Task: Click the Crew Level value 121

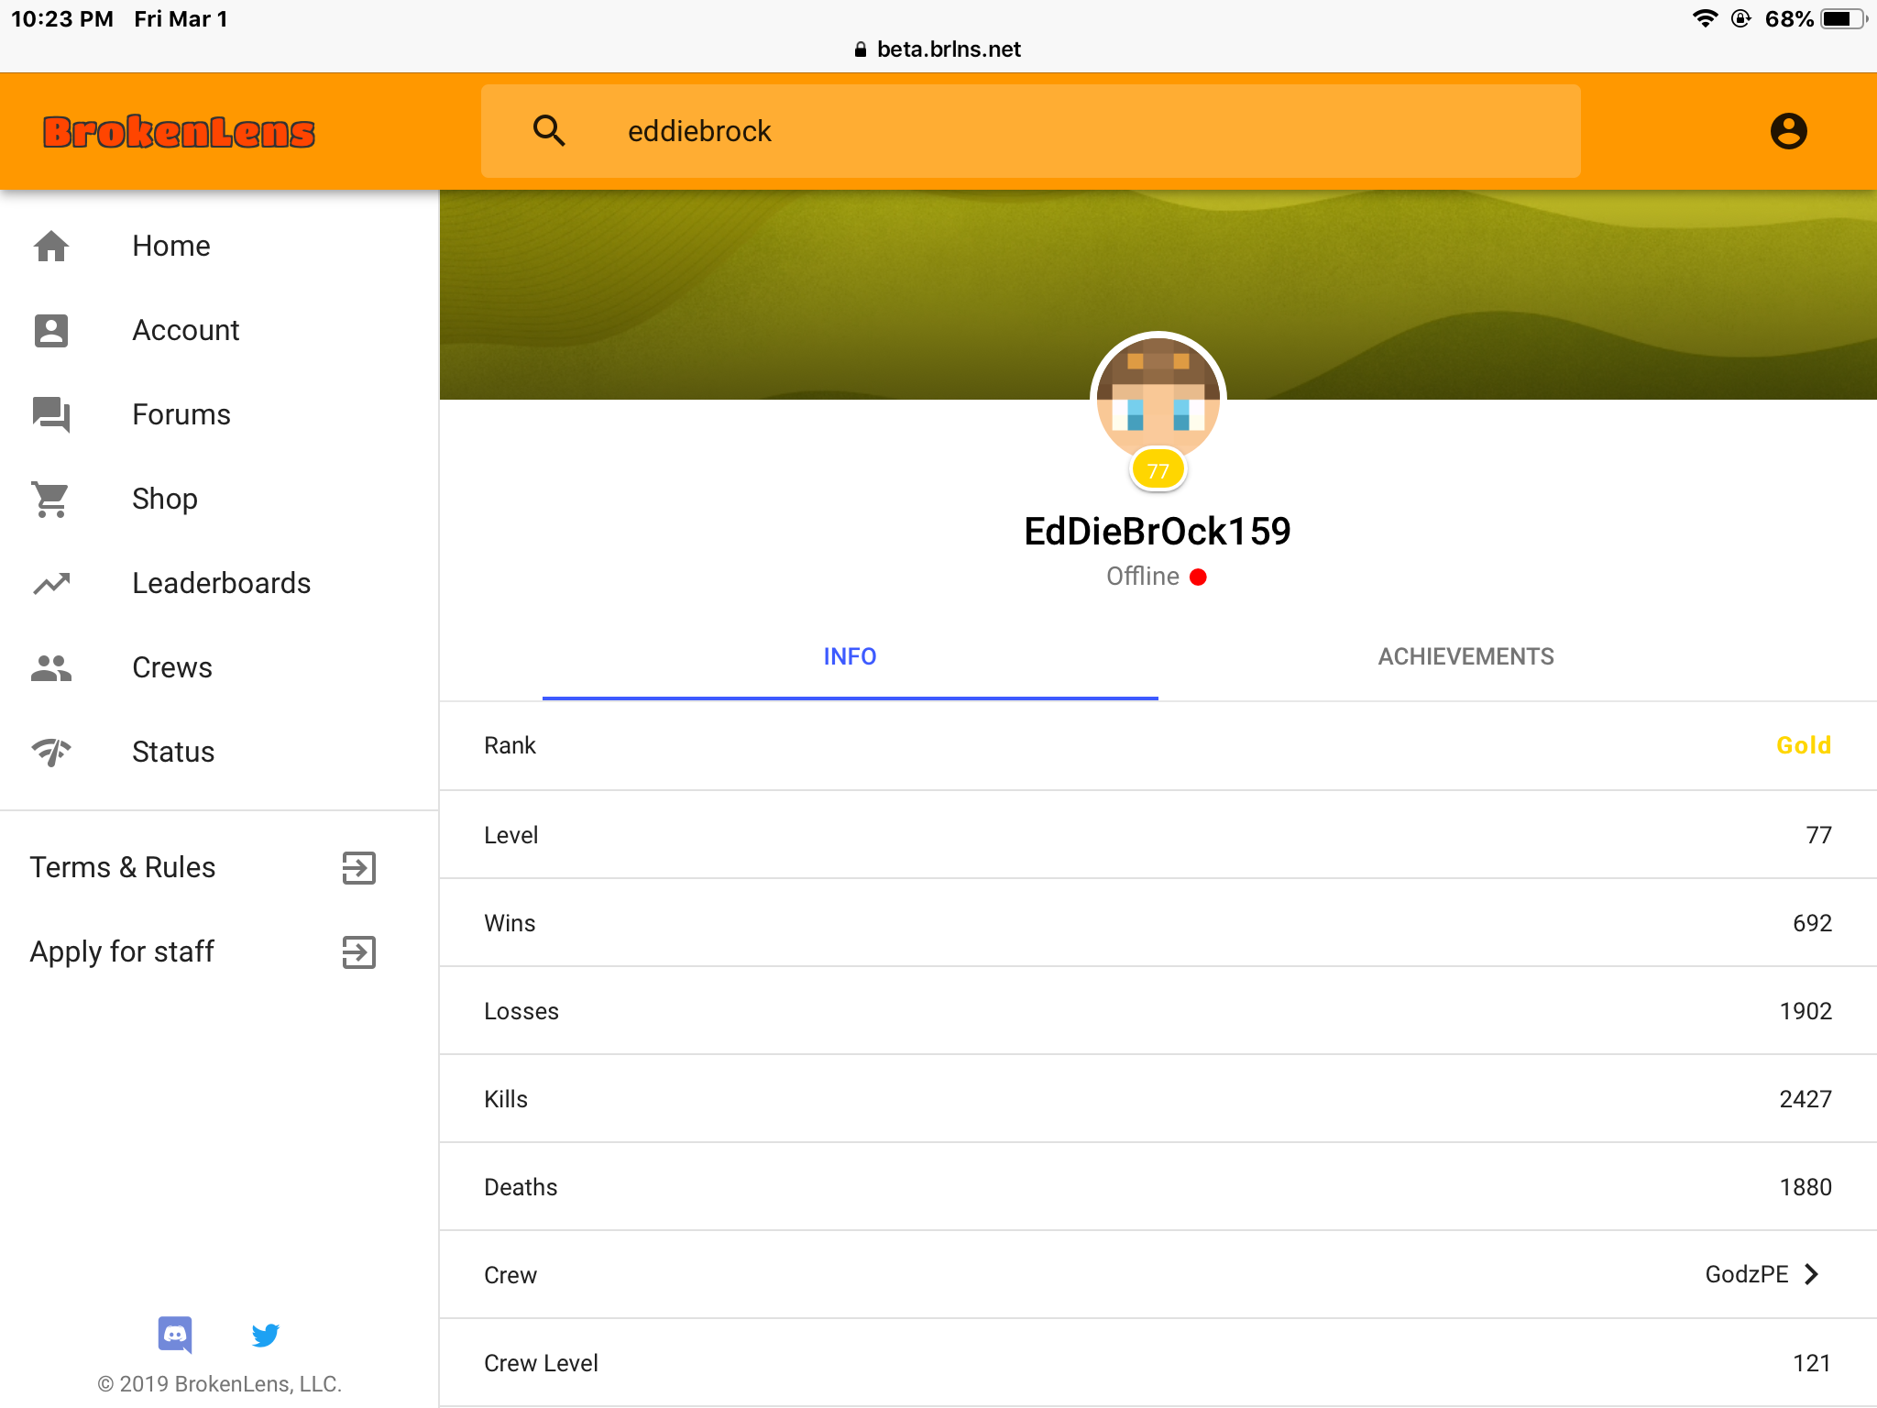Action: pyautogui.click(x=1812, y=1363)
